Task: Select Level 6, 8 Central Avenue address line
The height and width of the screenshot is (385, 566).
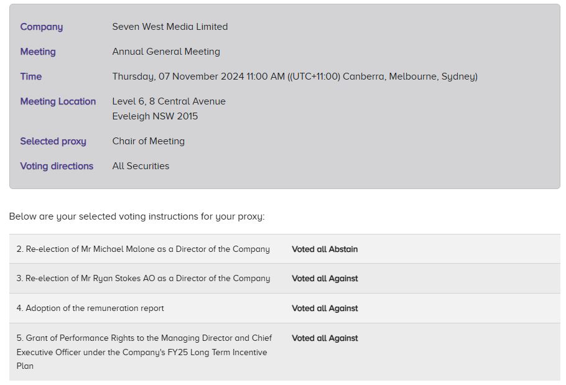Action: pyautogui.click(x=169, y=101)
